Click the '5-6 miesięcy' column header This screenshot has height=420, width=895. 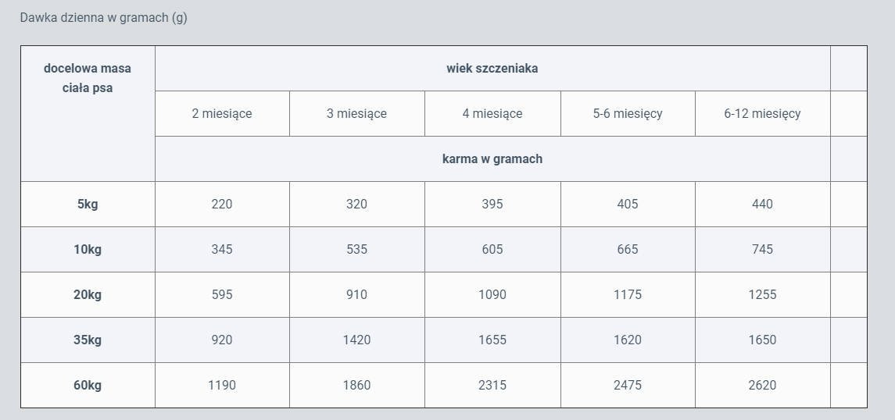[x=628, y=113]
